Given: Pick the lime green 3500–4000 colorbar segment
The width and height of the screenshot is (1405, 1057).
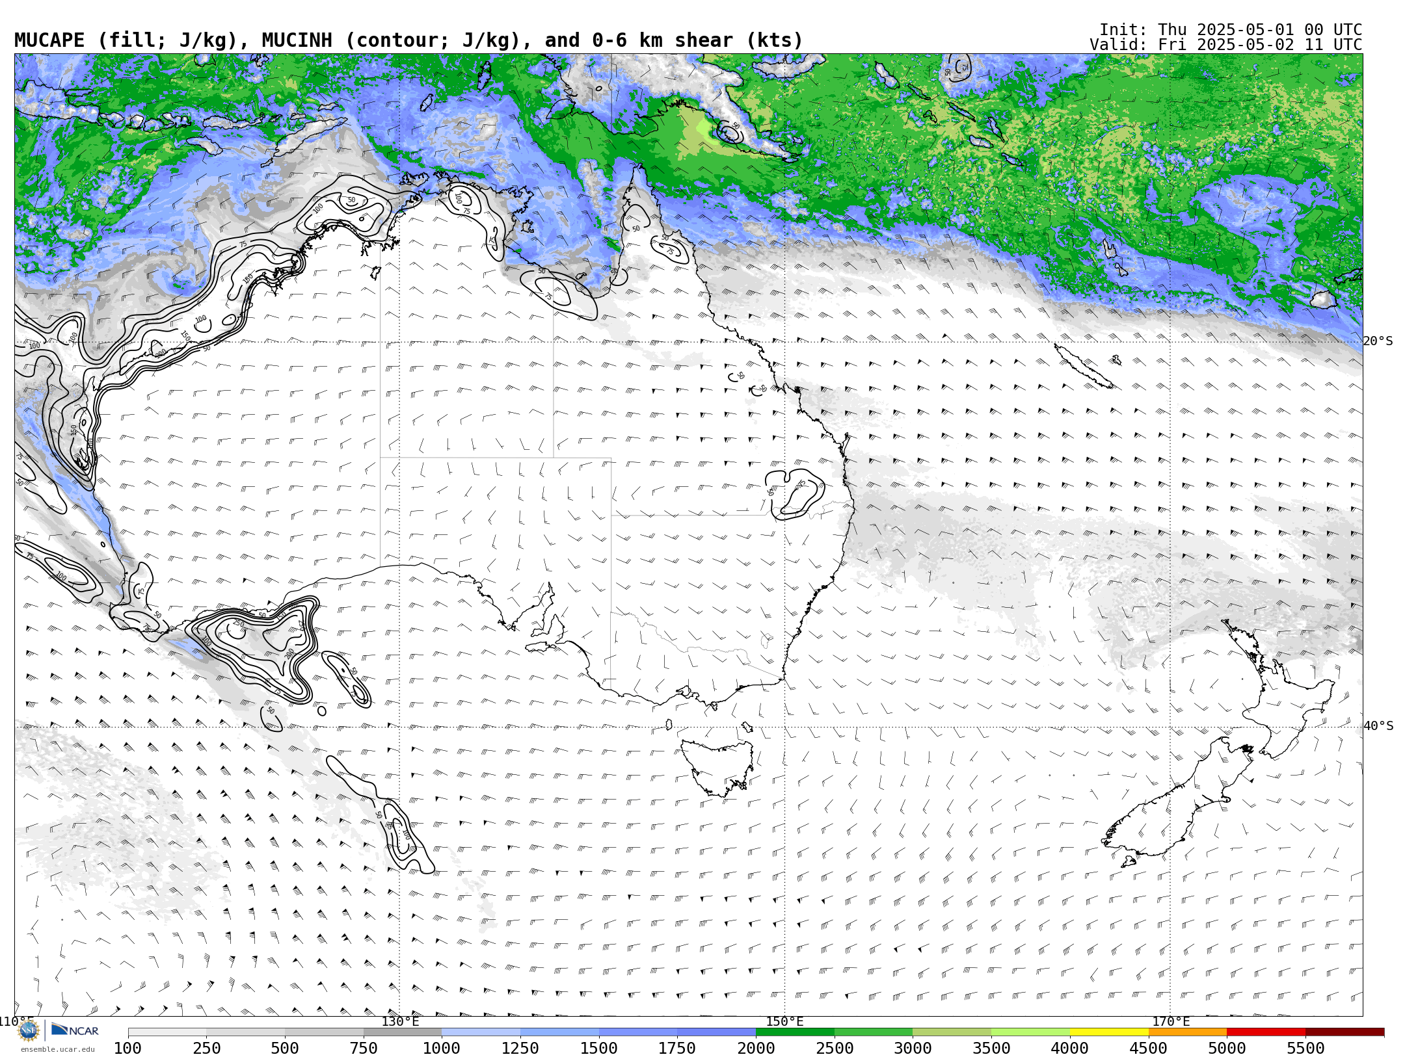Looking at the screenshot, I should [x=1030, y=1032].
